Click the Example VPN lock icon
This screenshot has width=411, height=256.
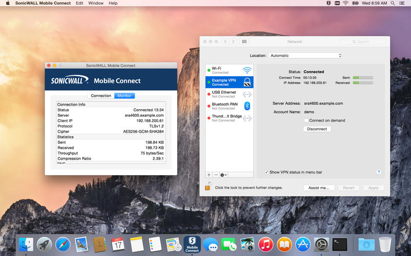coord(247,82)
